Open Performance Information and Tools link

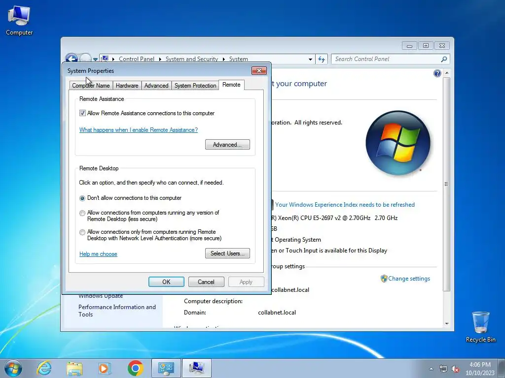click(x=117, y=311)
